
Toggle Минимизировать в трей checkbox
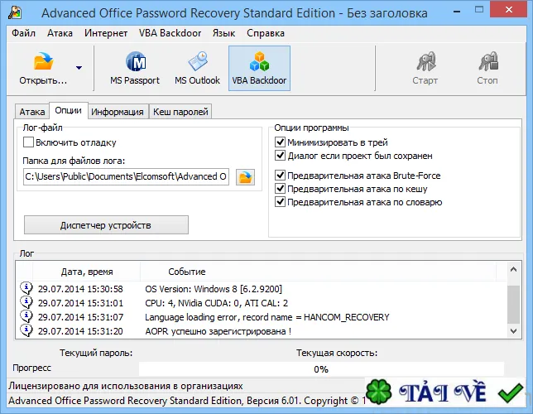click(280, 142)
